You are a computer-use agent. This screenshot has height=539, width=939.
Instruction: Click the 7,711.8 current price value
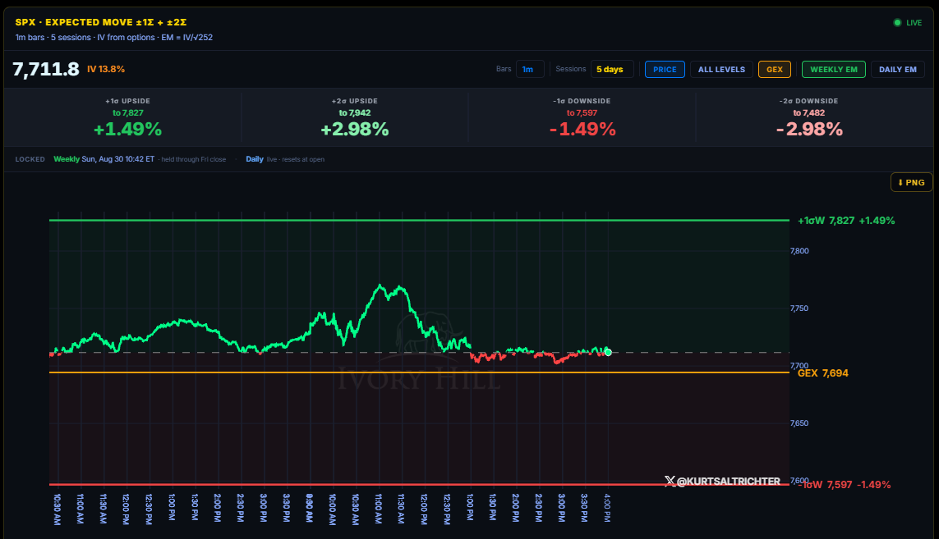[46, 70]
